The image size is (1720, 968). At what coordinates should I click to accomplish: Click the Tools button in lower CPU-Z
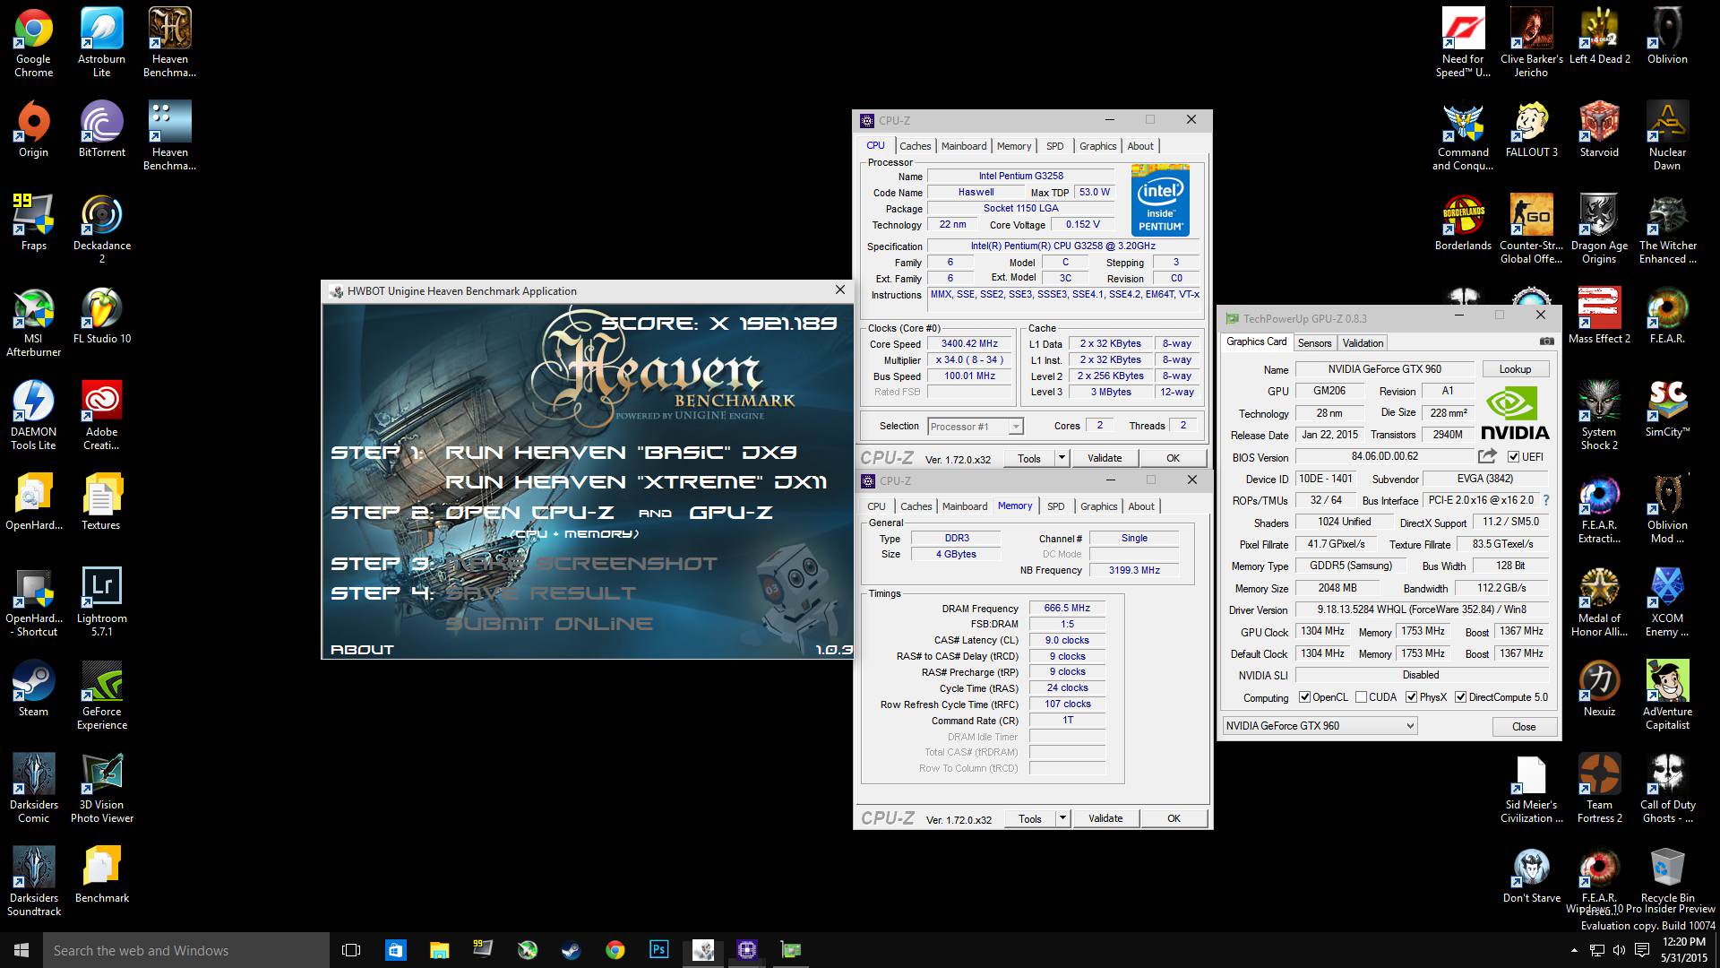pyautogui.click(x=1030, y=818)
